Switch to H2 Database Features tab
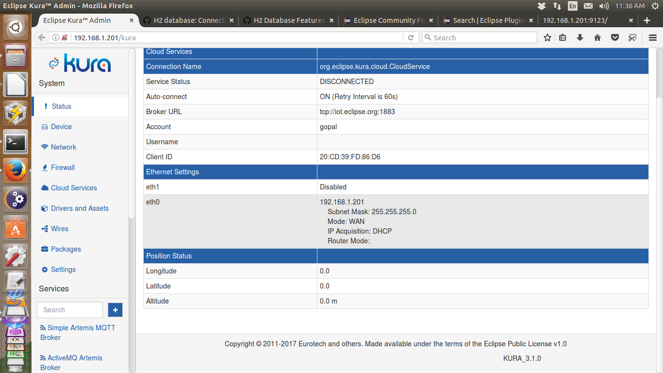 pyautogui.click(x=289, y=20)
